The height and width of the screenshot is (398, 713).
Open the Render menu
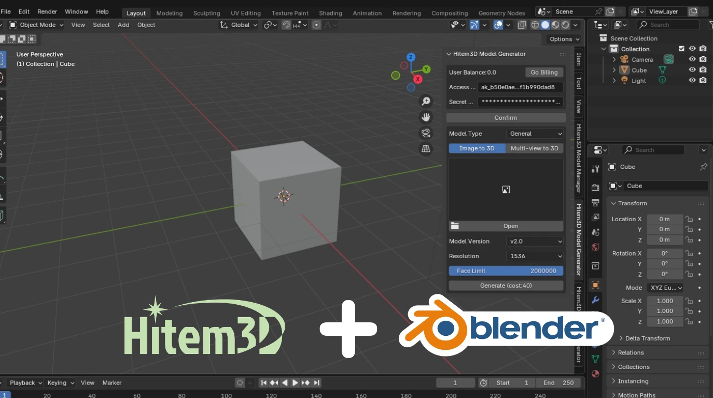coord(47,11)
